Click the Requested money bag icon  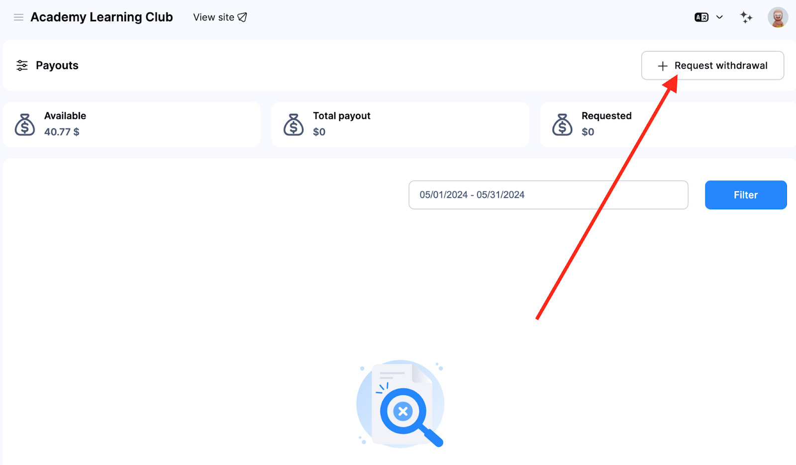[562, 125]
